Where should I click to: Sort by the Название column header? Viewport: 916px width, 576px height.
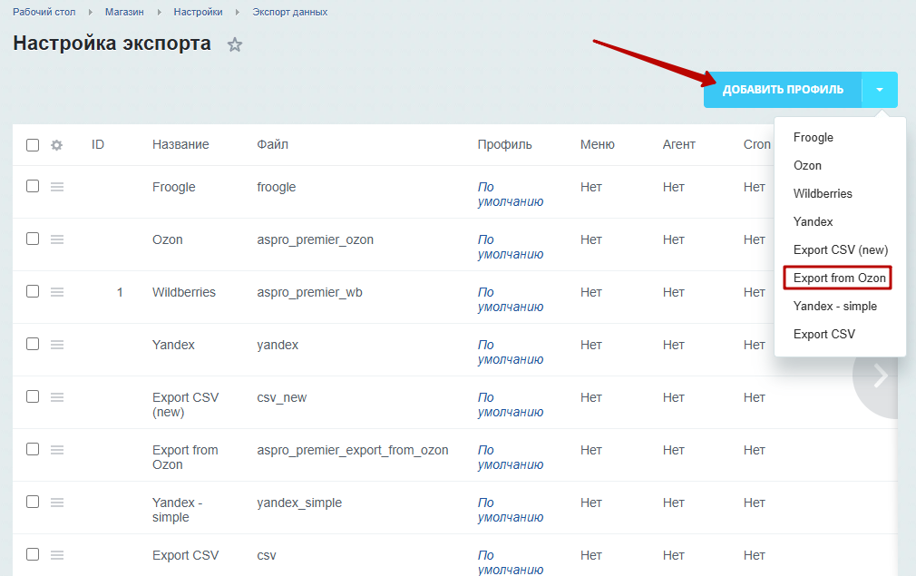pos(180,144)
